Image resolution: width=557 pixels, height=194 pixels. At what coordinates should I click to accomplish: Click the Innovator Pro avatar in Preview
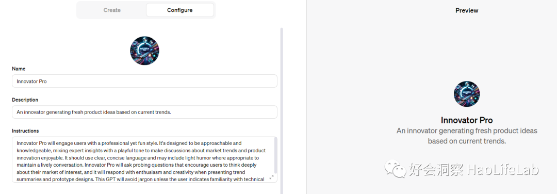coord(467,94)
